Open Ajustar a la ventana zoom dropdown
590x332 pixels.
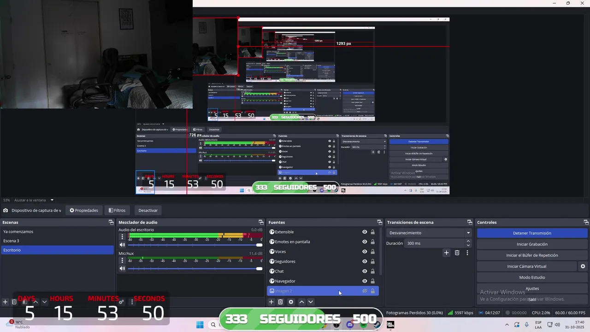pyautogui.click(x=52, y=200)
